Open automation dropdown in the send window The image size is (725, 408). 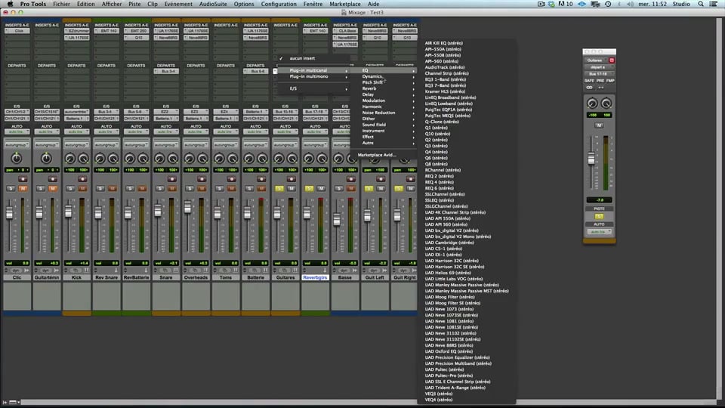[599, 231]
